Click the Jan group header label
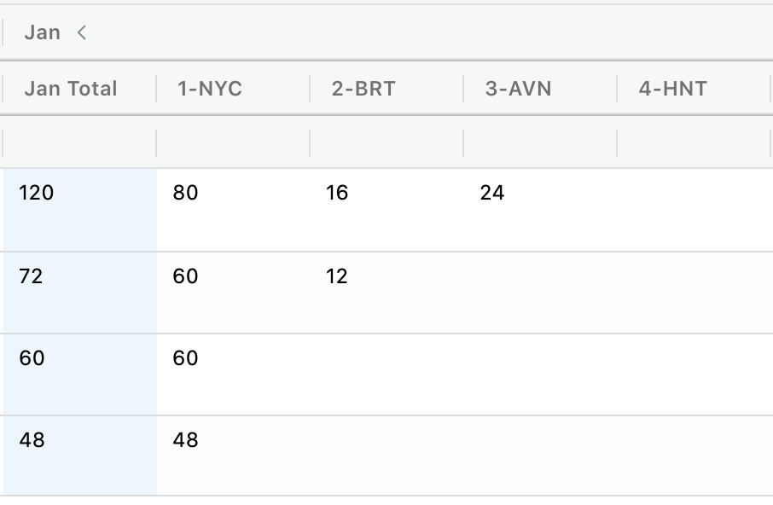773x505 pixels. point(42,33)
